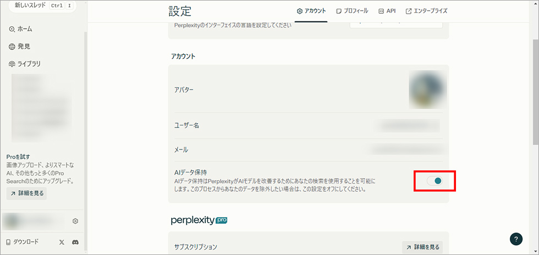This screenshot has width=539, height=255.
Task: Switch to the API tab
Action: (x=387, y=11)
